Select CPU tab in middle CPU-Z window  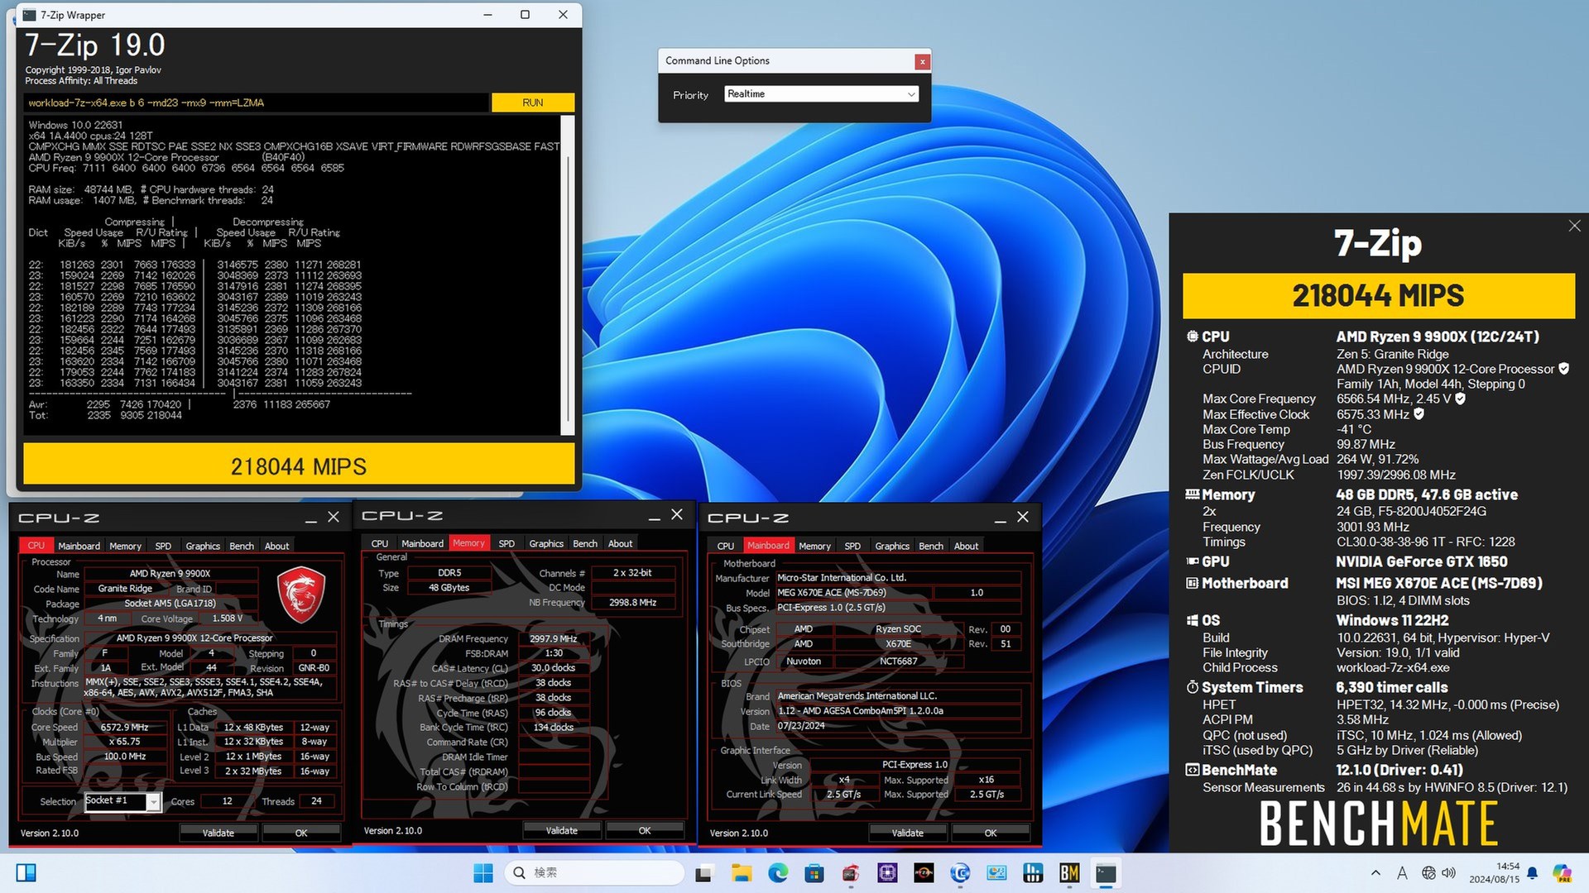[x=380, y=543]
